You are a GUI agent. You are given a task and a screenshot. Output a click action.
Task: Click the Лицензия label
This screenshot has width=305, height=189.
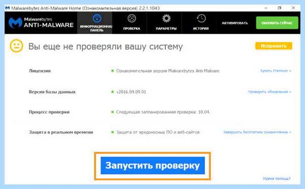point(40,71)
